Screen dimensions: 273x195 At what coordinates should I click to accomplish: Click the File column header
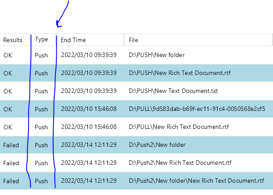click(x=134, y=40)
